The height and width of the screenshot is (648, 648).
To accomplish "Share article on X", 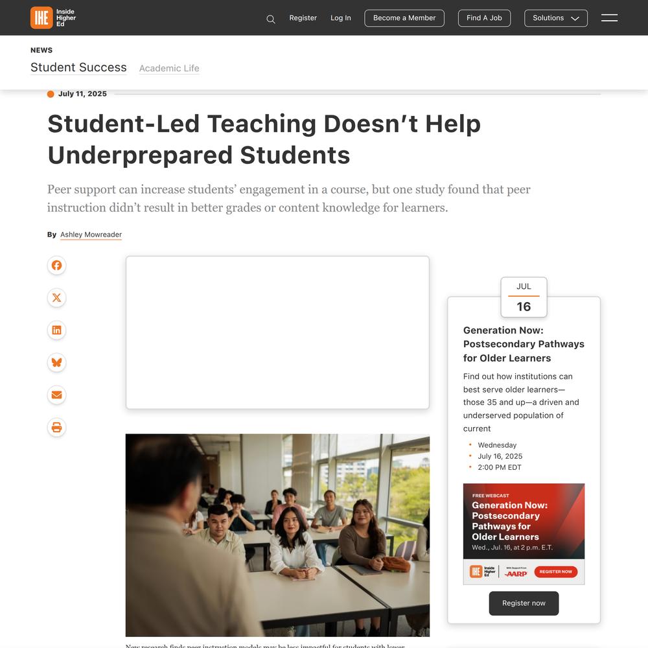I will [x=56, y=297].
